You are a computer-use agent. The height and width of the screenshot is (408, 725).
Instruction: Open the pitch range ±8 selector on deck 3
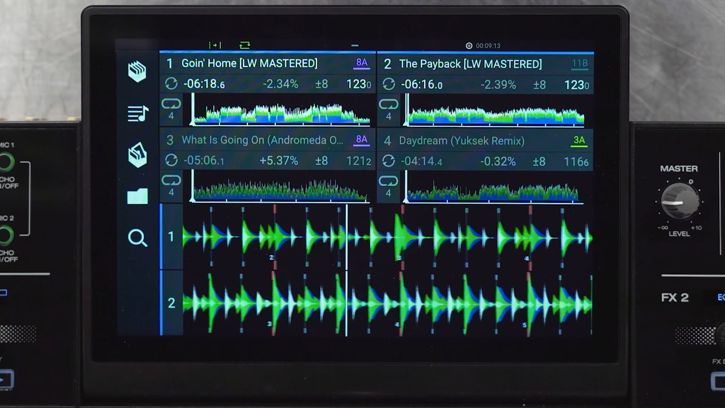point(321,161)
